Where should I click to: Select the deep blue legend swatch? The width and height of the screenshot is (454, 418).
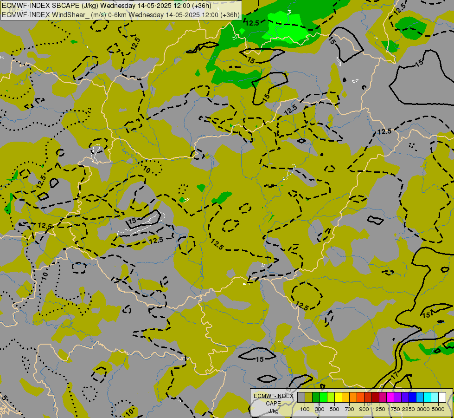click(x=413, y=398)
